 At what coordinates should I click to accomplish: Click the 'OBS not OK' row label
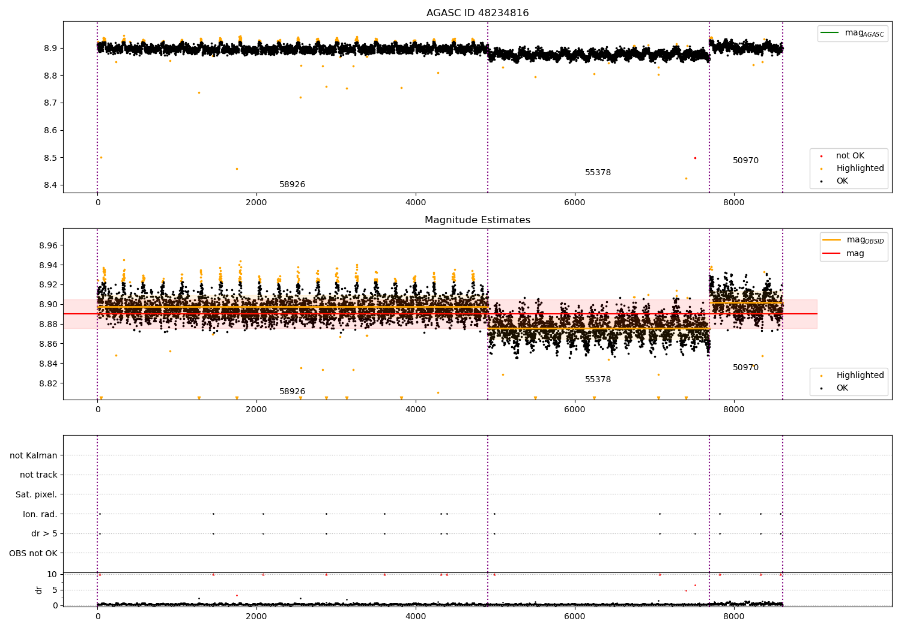[34, 553]
